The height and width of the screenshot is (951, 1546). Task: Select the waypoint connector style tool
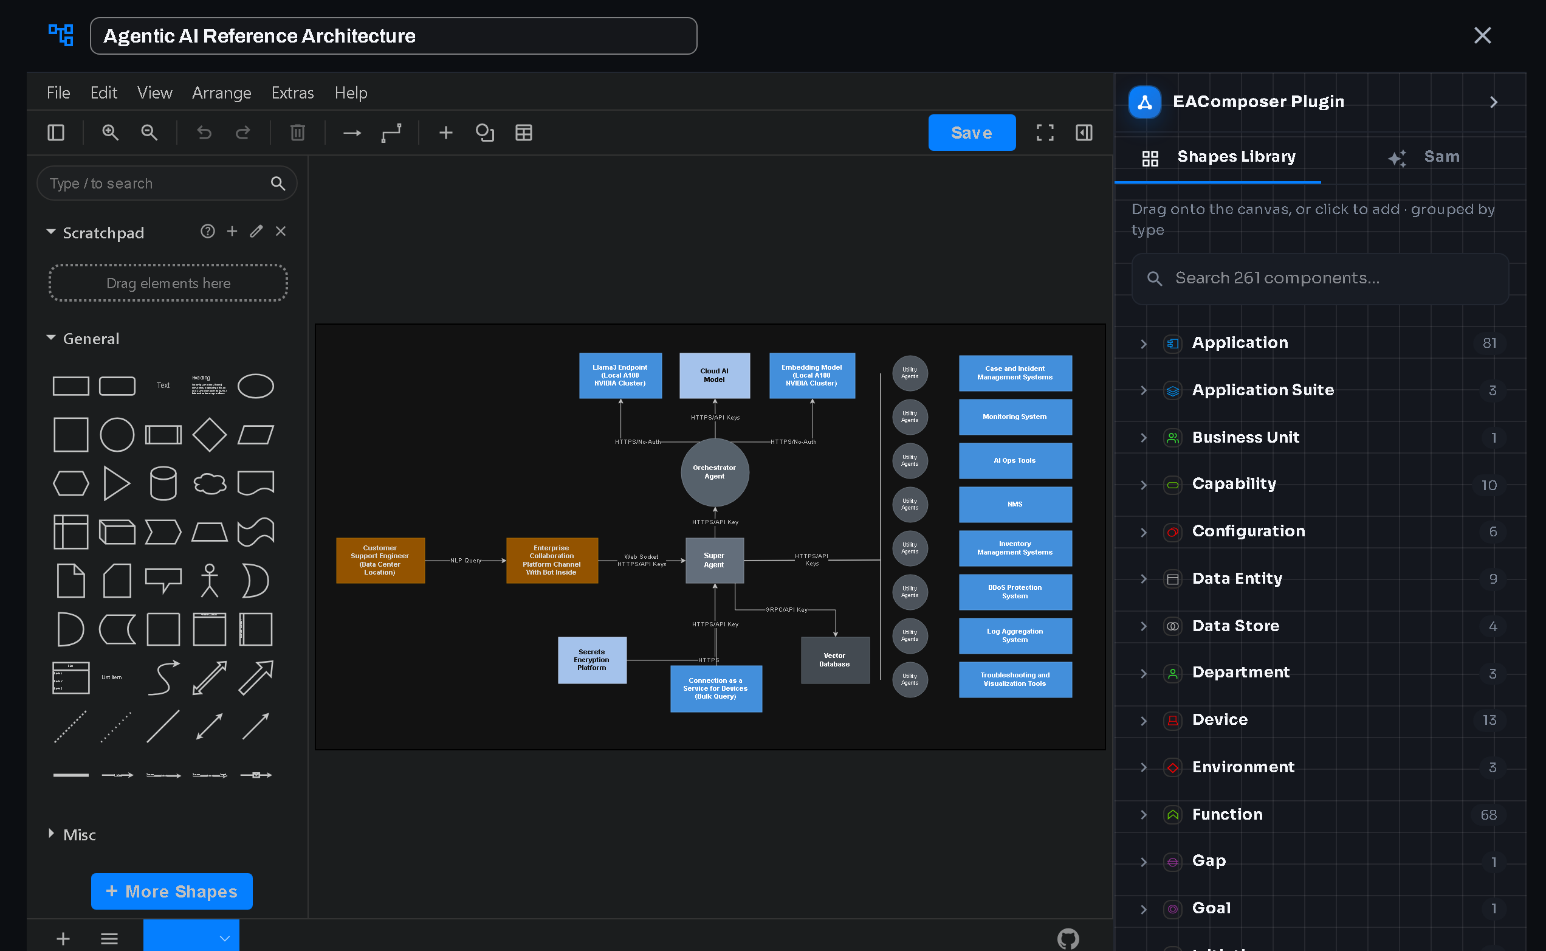391,133
